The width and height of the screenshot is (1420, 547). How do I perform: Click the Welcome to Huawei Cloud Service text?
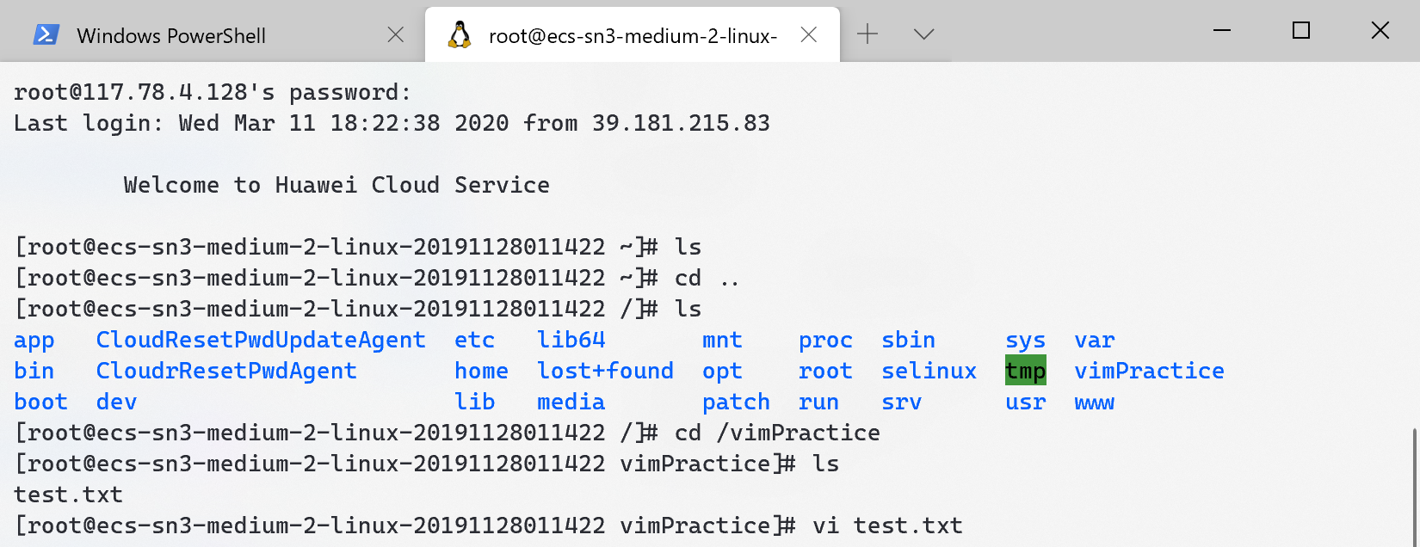tap(336, 185)
